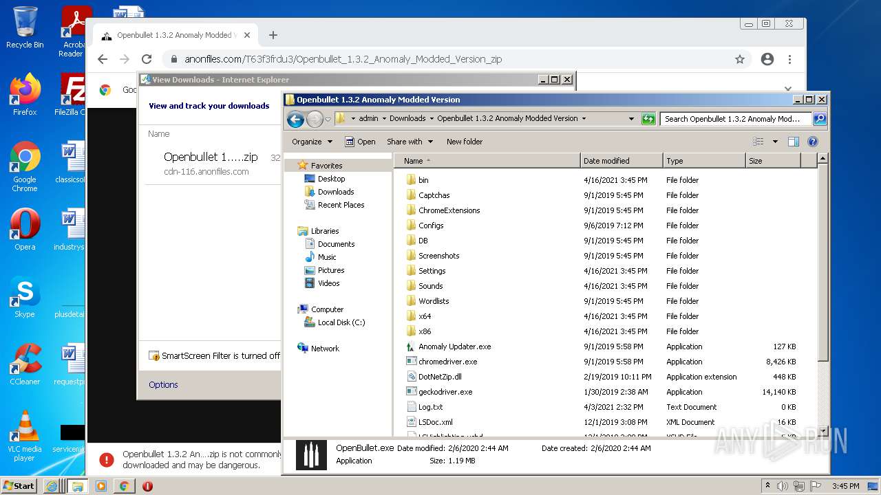Open Chrome's three-dot menu

click(789, 59)
